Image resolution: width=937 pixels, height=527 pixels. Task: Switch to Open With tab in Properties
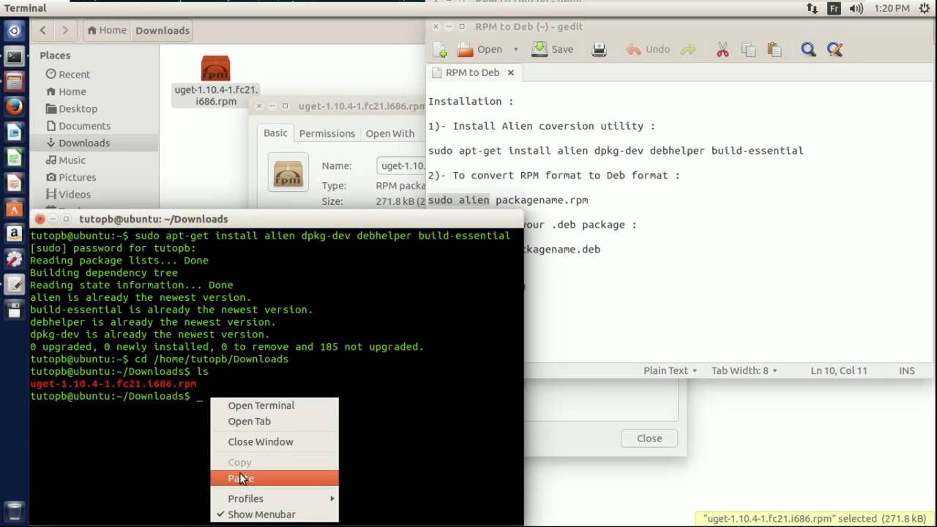[389, 133]
